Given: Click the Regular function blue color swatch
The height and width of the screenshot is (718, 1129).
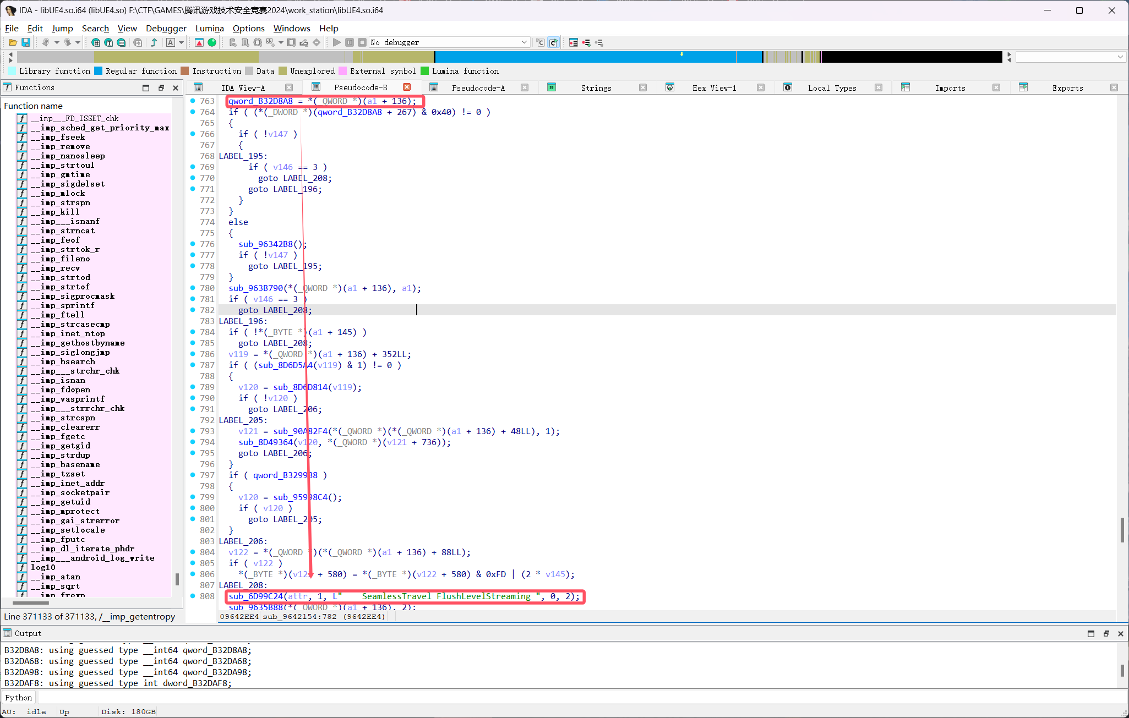Looking at the screenshot, I should (x=98, y=71).
